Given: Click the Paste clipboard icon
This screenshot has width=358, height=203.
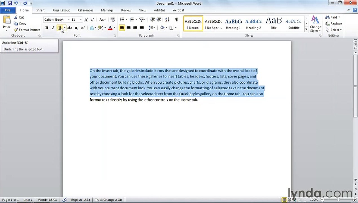Looking at the screenshot, I should point(6,21).
